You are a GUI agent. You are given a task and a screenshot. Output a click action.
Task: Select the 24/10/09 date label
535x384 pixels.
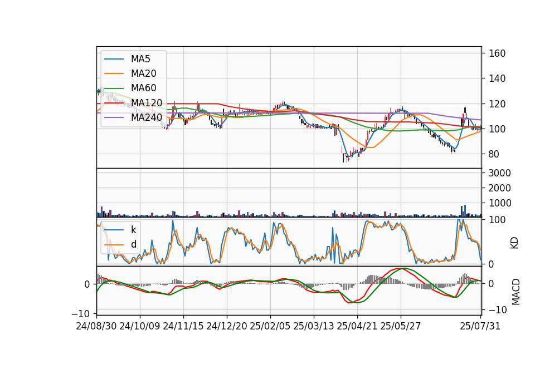pyautogui.click(x=140, y=326)
